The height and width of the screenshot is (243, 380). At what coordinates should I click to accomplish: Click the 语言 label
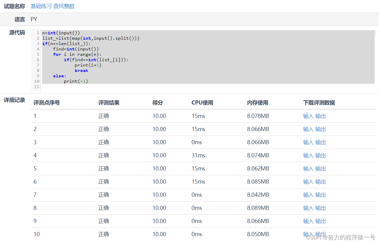(20, 19)
